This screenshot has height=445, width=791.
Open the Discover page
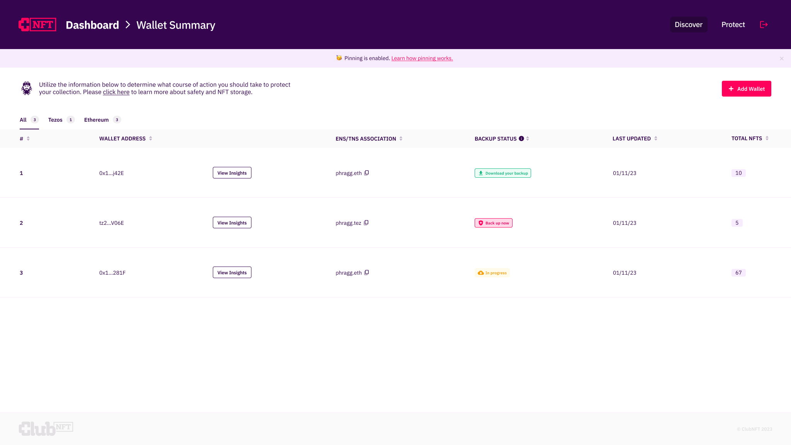(x=688, y=25)
